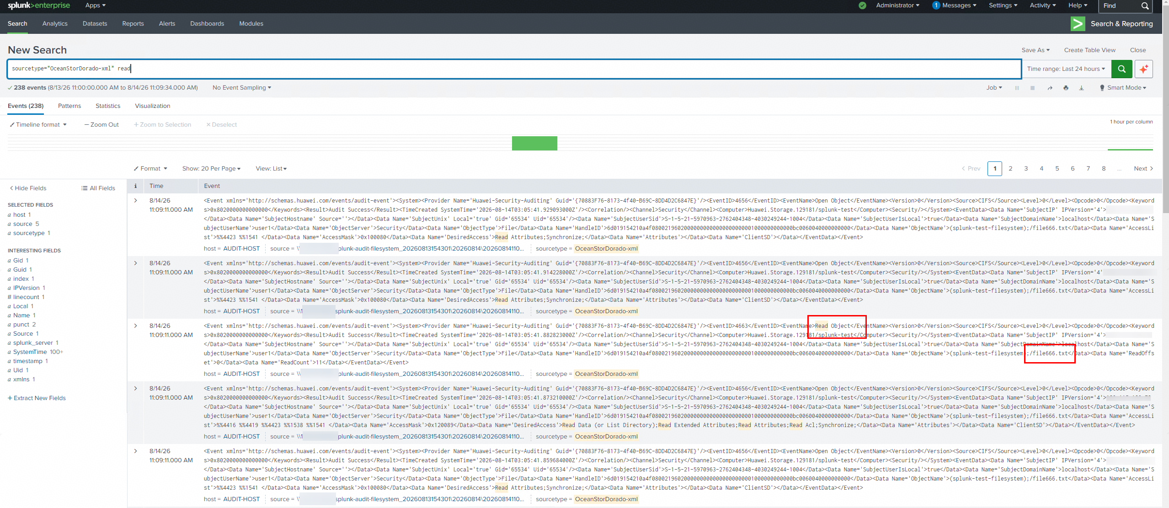
Task: Click Create Table View
Action: (1089, 50)
